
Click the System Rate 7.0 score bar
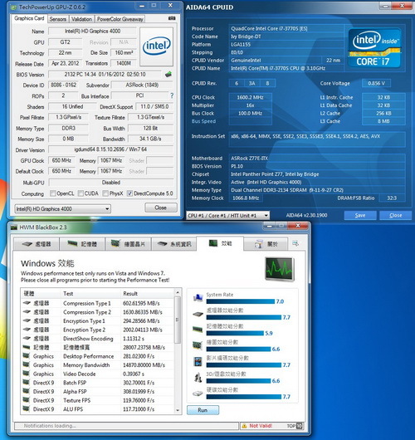coord(241,301)
